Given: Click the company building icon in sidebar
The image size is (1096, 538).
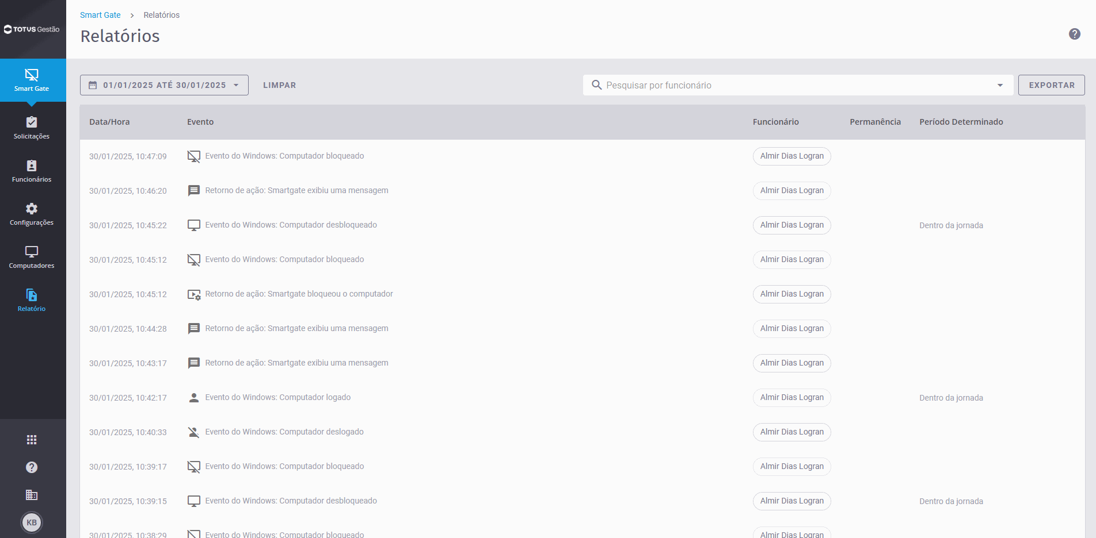Looking at the screenshot, I should (32, 495).
